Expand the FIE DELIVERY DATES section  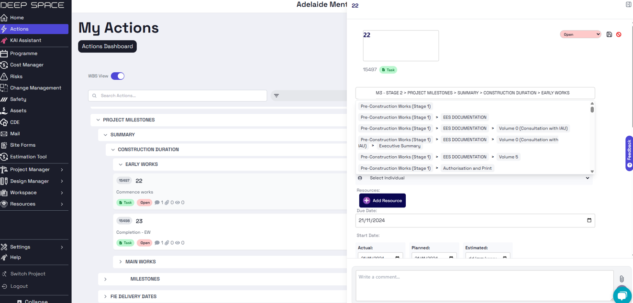pos(105,297)
